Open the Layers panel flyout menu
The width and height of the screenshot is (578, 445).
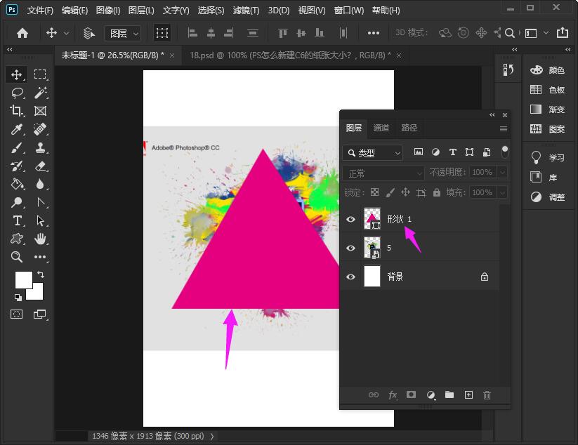[x=503, y=128]
